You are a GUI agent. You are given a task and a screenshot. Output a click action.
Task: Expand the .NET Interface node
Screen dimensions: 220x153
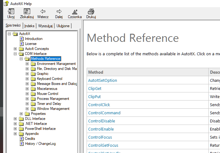15,124
